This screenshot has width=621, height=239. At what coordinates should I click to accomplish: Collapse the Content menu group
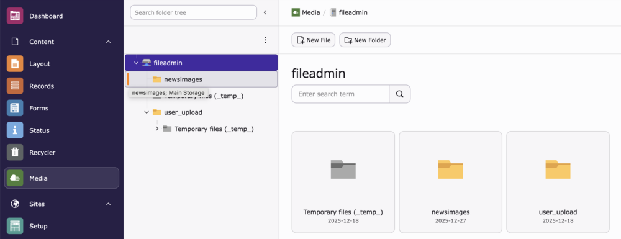(108, 42)
